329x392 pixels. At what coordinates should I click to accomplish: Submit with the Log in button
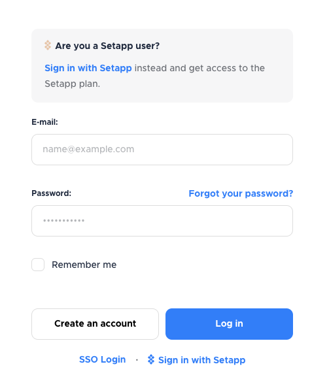click(x=229, y=324)
